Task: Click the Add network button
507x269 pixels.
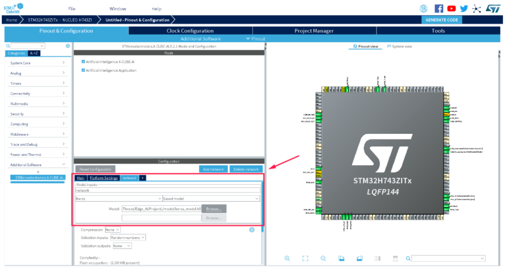Action: point(214,169)
